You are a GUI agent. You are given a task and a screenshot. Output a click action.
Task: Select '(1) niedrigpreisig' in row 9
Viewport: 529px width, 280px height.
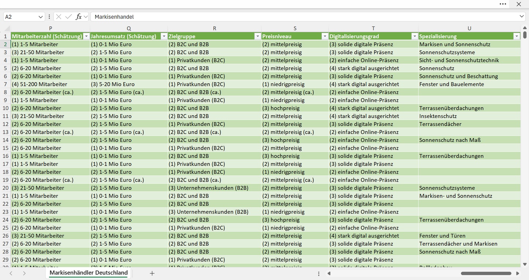tap(295, 100)
